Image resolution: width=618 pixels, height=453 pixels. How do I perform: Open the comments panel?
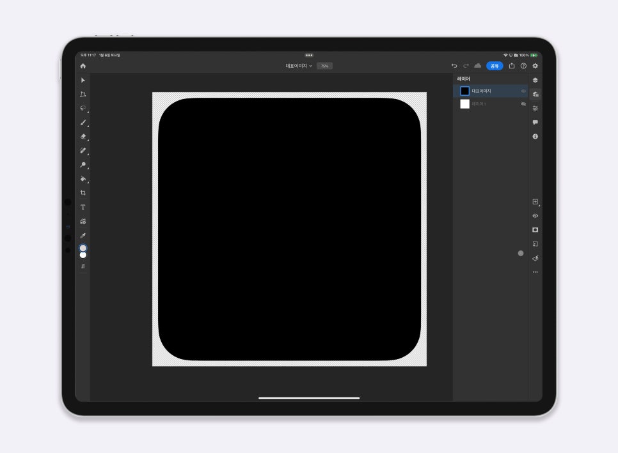[x=535, y=123]
